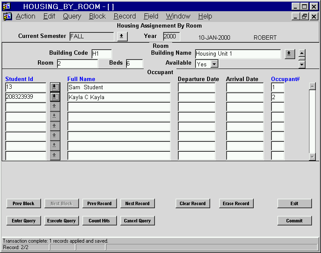The image size is (321, 253).
Task: Open the Record menu
Action: pos(125,16)
